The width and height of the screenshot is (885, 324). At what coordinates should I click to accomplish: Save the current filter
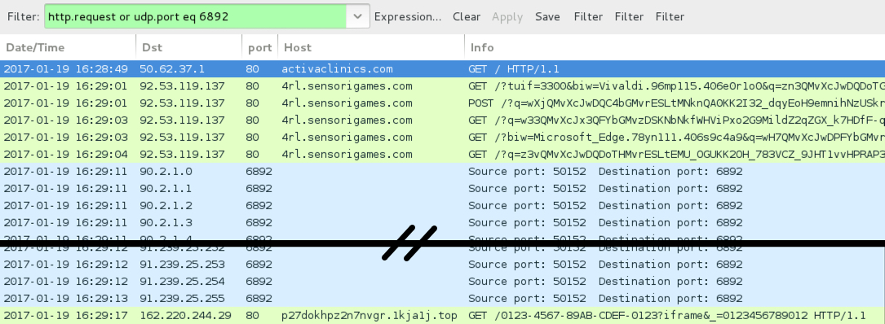pos(547,16)
